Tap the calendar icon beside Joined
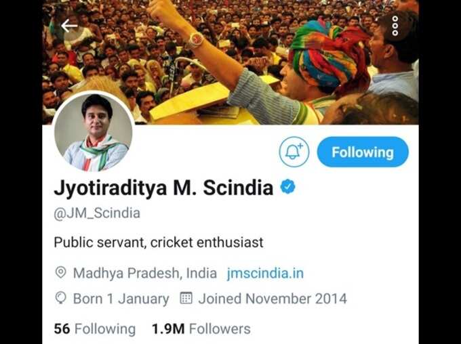 [x=186, y=298]
